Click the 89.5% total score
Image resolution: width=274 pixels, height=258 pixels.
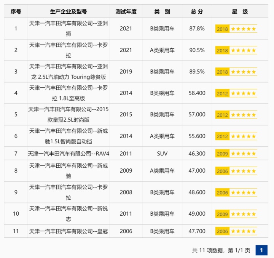pyautogui.click(x=197, y=71)
